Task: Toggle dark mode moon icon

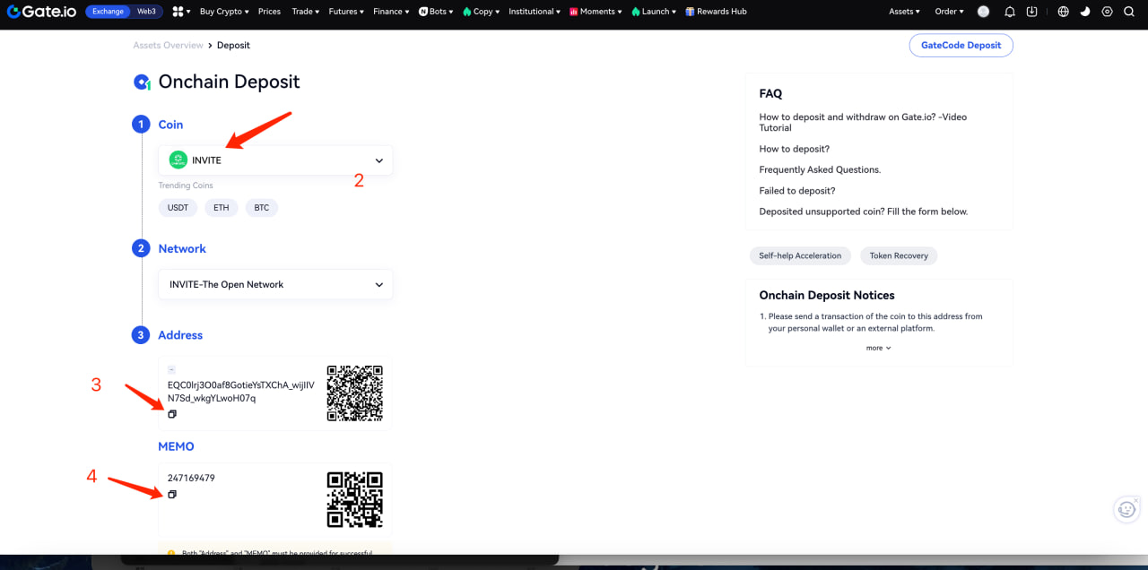Action: 1085,12
